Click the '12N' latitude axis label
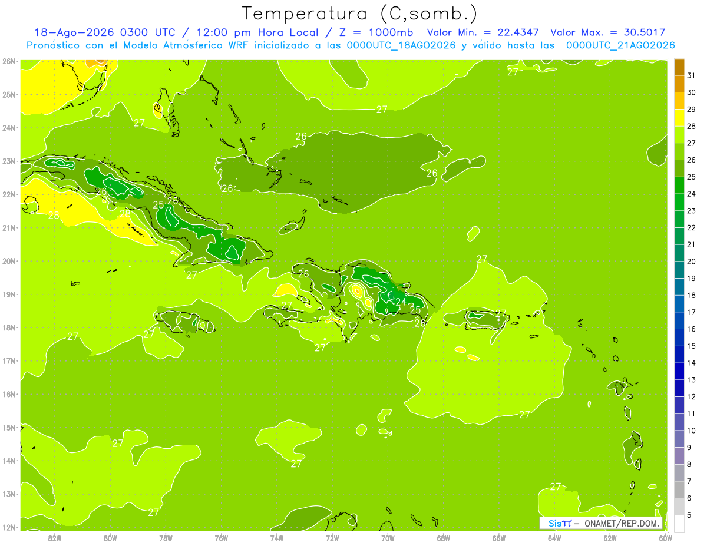Viewport: 707px width, 546px height. tap(8, 527)
